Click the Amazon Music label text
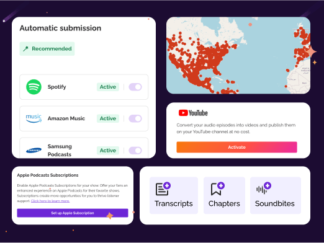 [x=66, y=118]
